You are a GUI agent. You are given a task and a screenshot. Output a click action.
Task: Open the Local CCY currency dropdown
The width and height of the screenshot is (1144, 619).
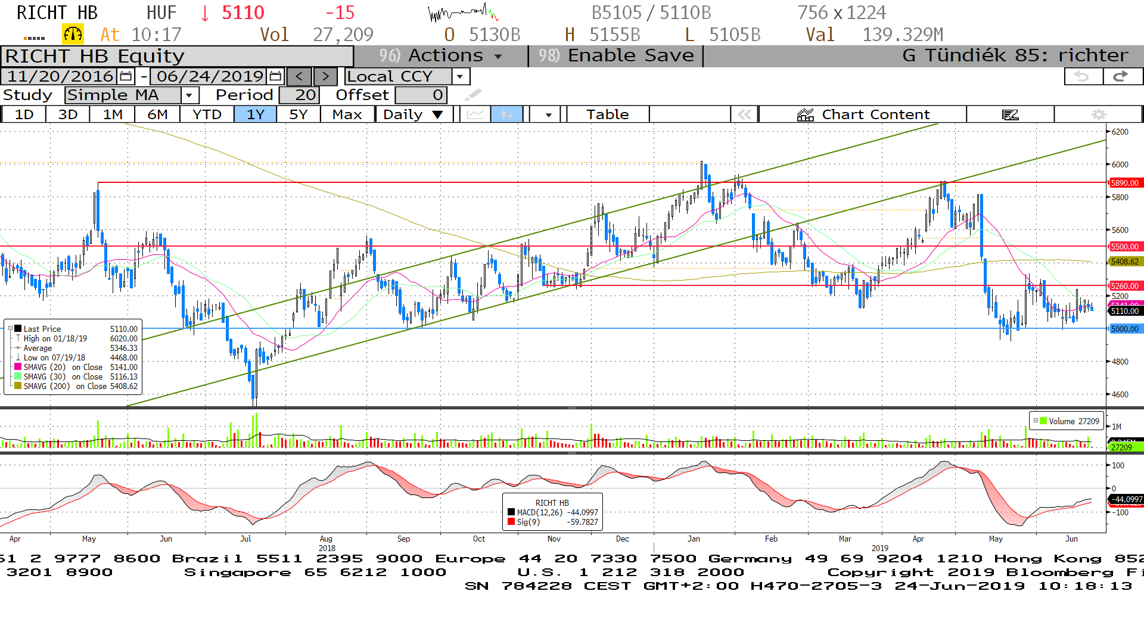pos(460,76)
